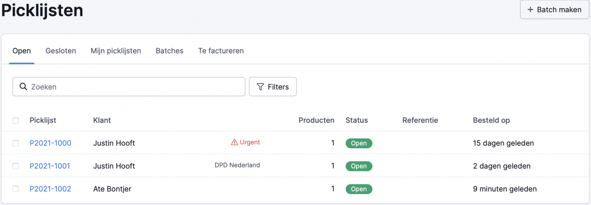
Task: Click the Open status badge for P2021-1001
Action: pos(359,166)
